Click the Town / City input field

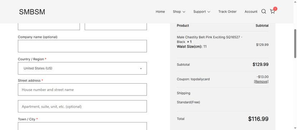point(82,126)
